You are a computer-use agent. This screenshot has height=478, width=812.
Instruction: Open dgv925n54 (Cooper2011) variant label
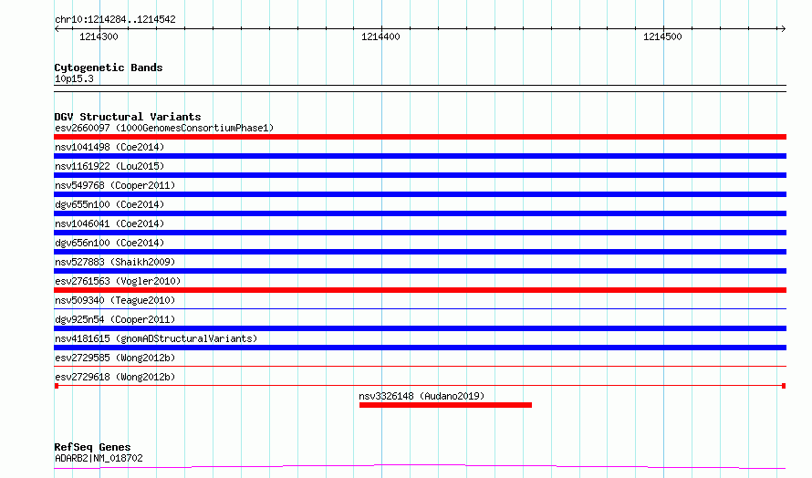(115, 319)
